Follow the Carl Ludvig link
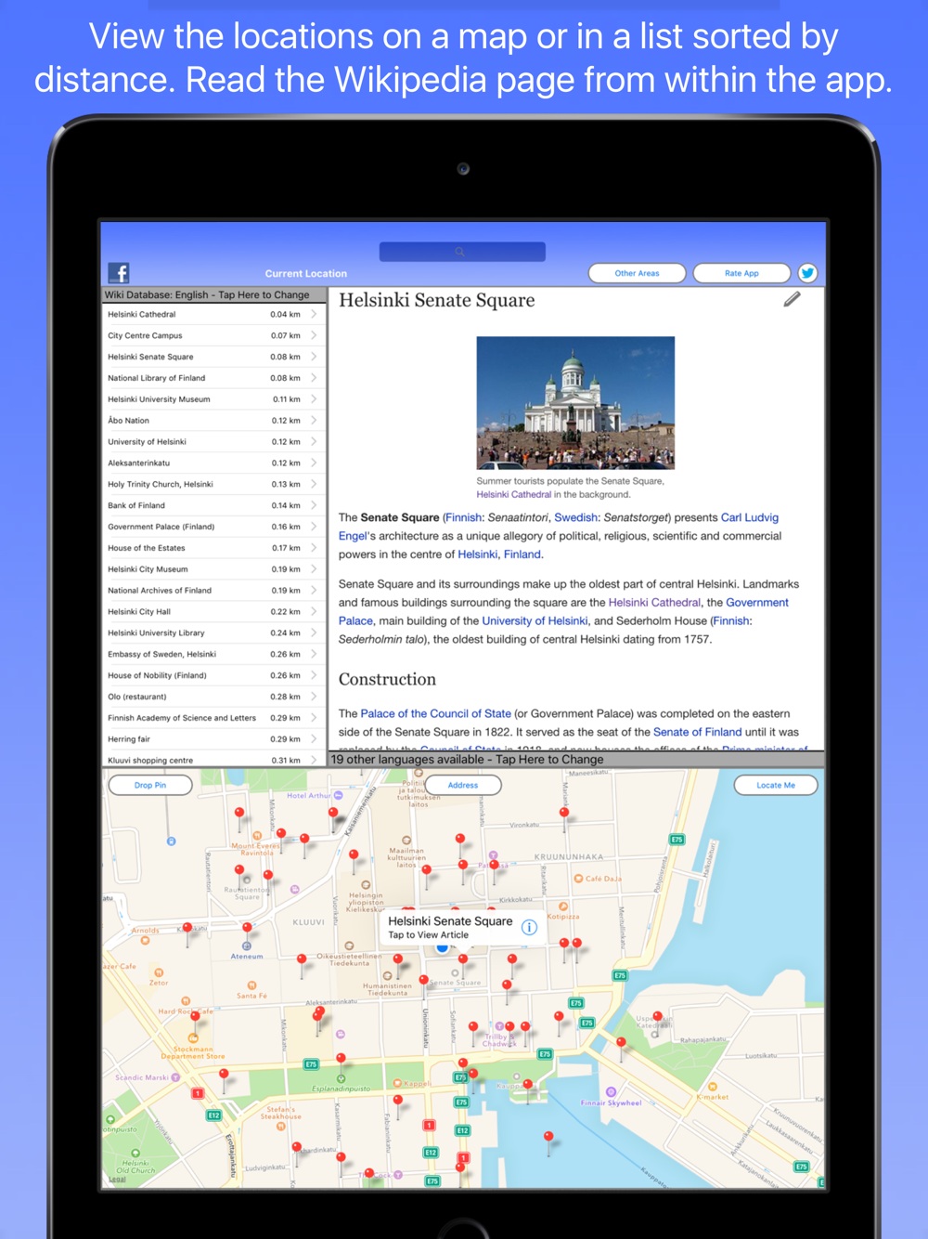 coord(750,517)
